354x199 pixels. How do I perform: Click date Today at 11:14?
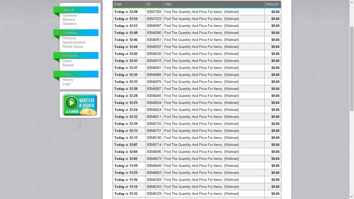click(126, 187)
